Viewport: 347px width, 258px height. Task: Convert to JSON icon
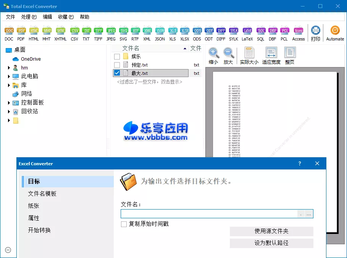pyautogui.click(x=160, y=31)
